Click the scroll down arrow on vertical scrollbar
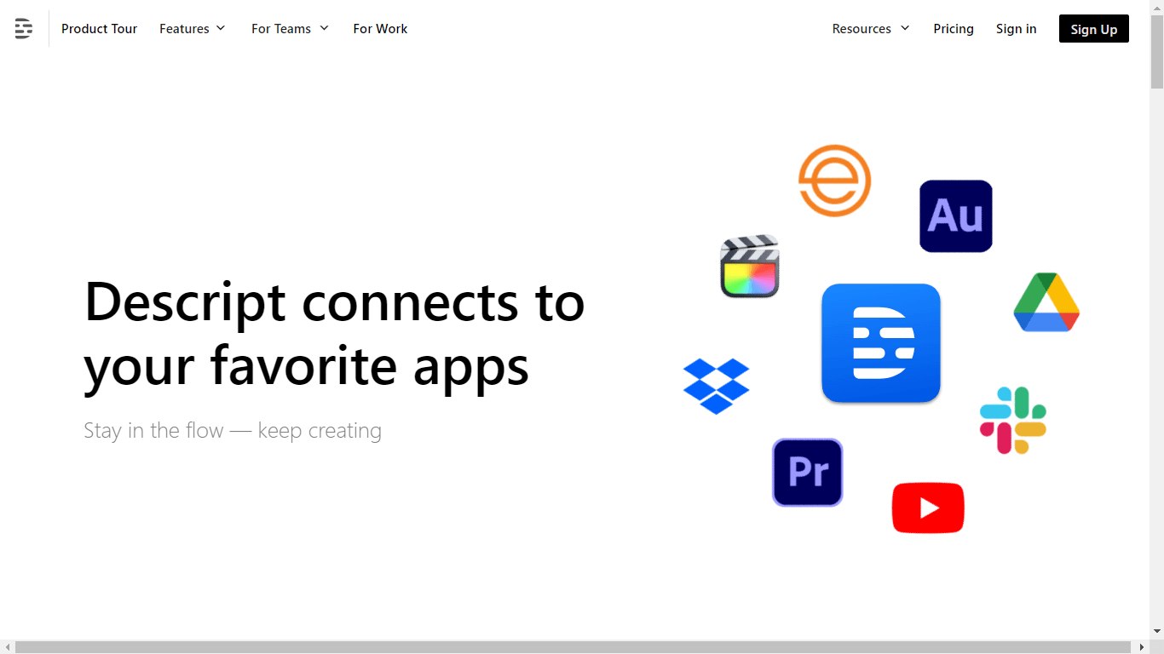The image size is (1164, 654). coord(1157,632)
